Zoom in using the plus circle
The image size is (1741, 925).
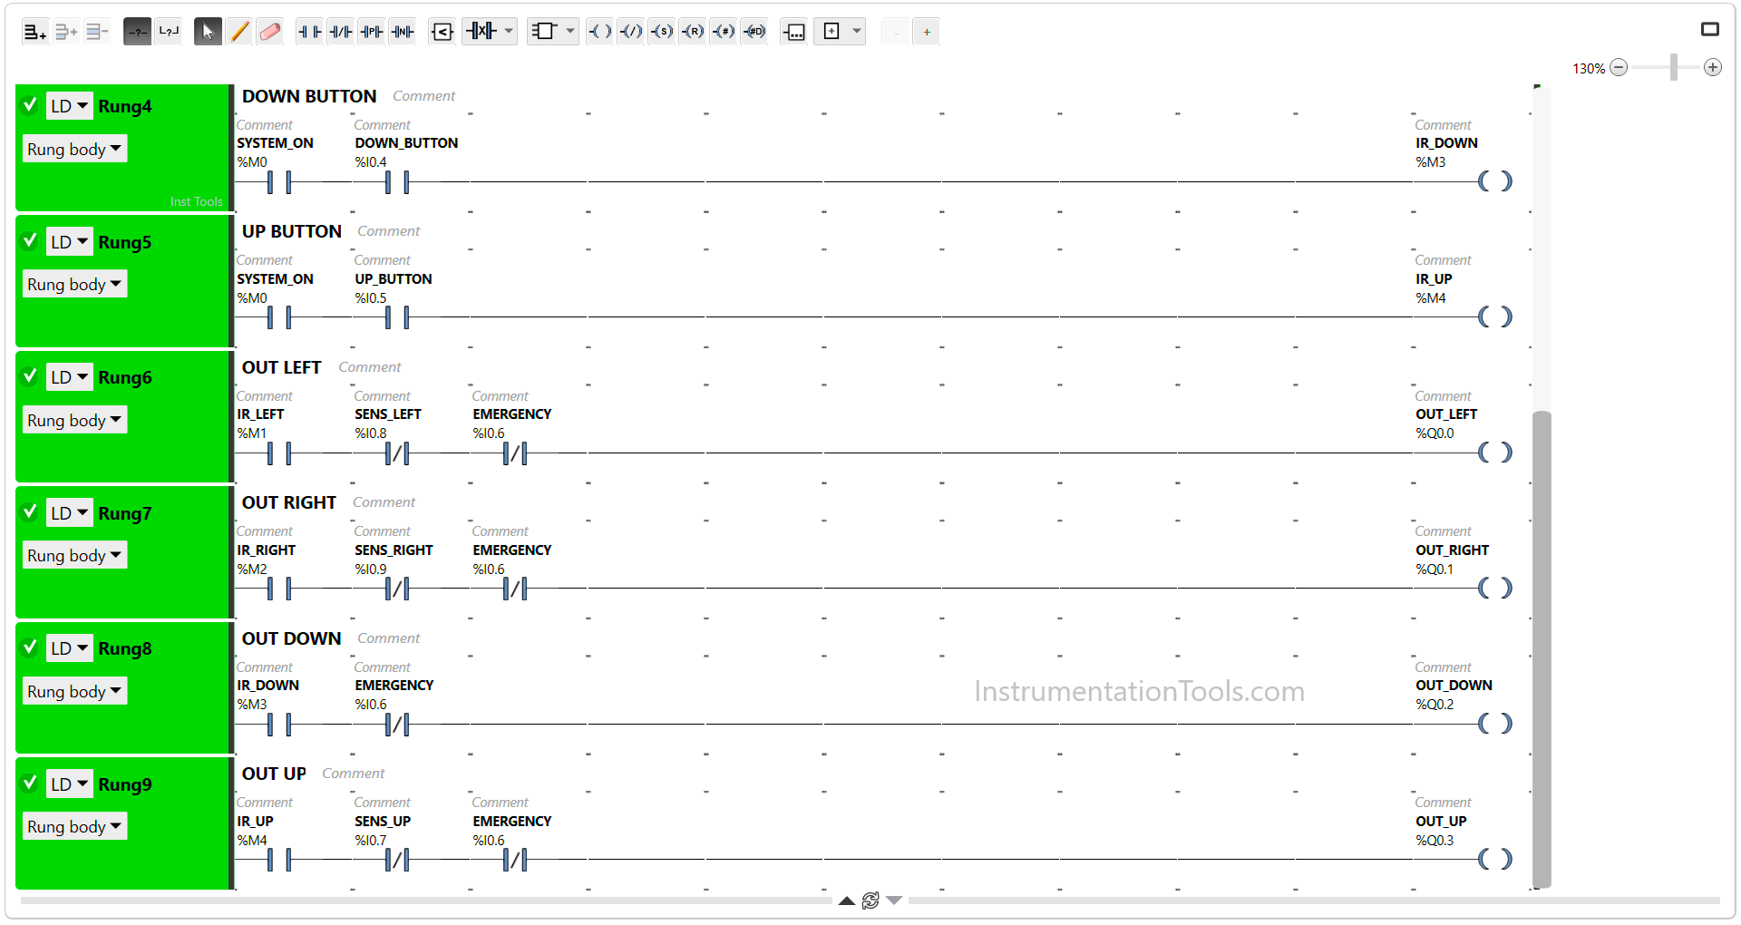(1713, 67)
